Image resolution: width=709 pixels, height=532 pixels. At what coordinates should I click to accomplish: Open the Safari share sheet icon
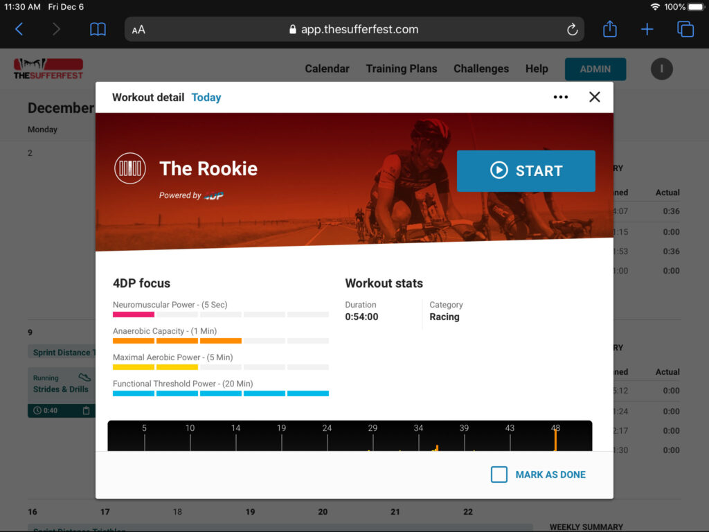[609, 29]
